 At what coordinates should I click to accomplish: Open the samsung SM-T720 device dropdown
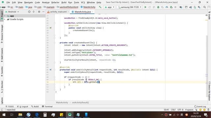click(130, 7)
